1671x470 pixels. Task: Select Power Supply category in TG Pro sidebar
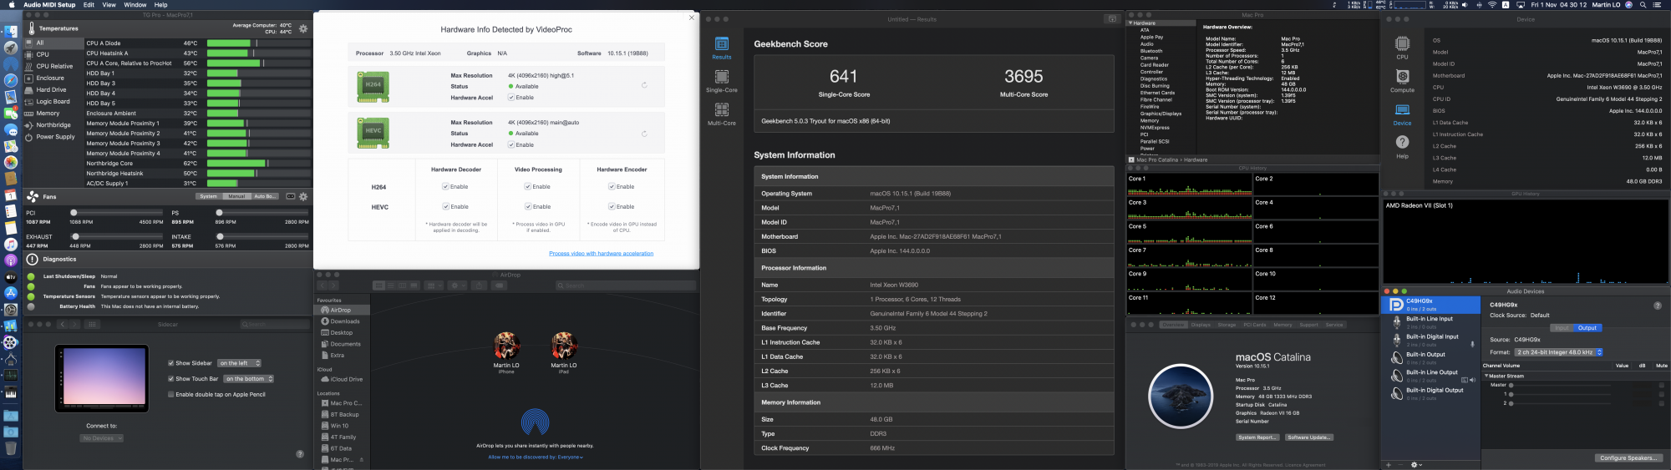(55, 136)
